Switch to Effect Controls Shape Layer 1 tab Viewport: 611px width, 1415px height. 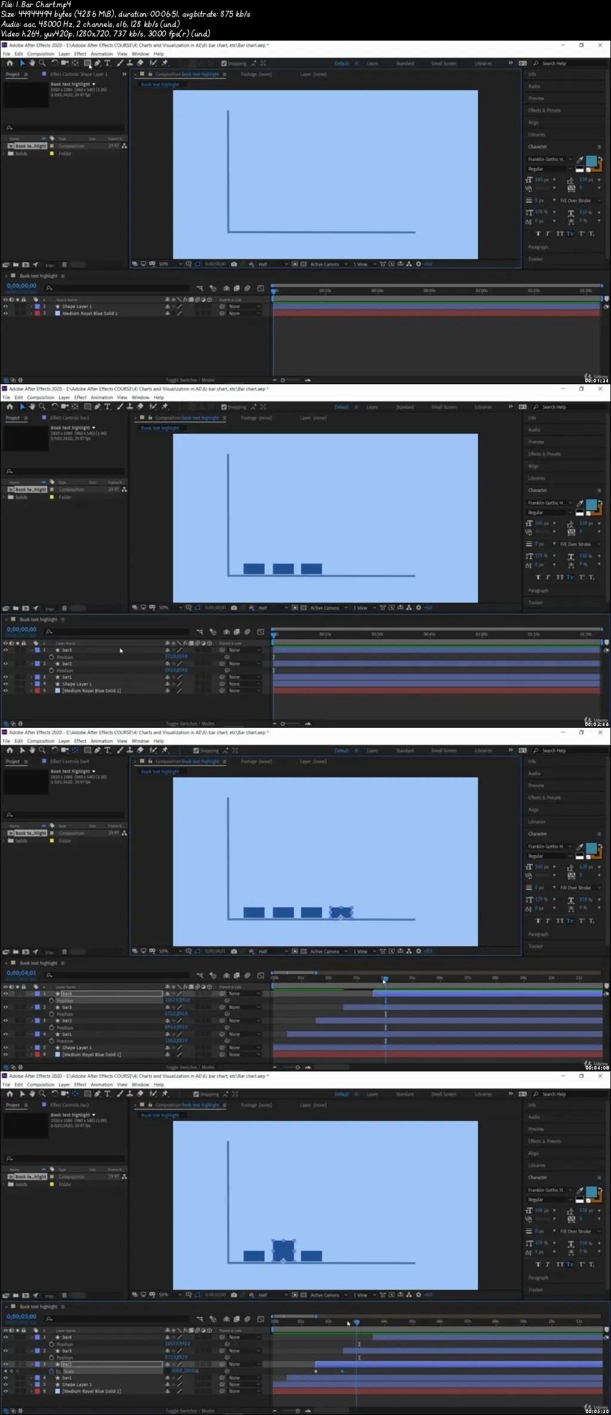point(78,74)
